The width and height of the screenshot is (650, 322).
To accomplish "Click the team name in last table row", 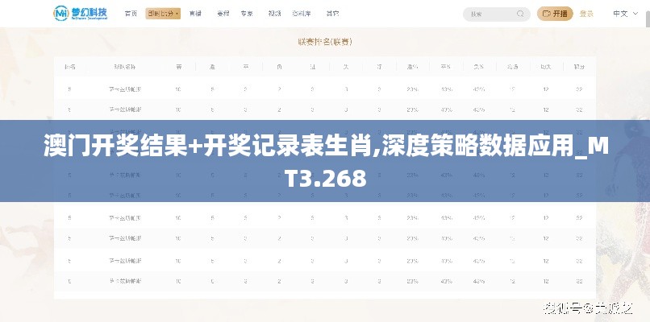I will coord(124,281).
